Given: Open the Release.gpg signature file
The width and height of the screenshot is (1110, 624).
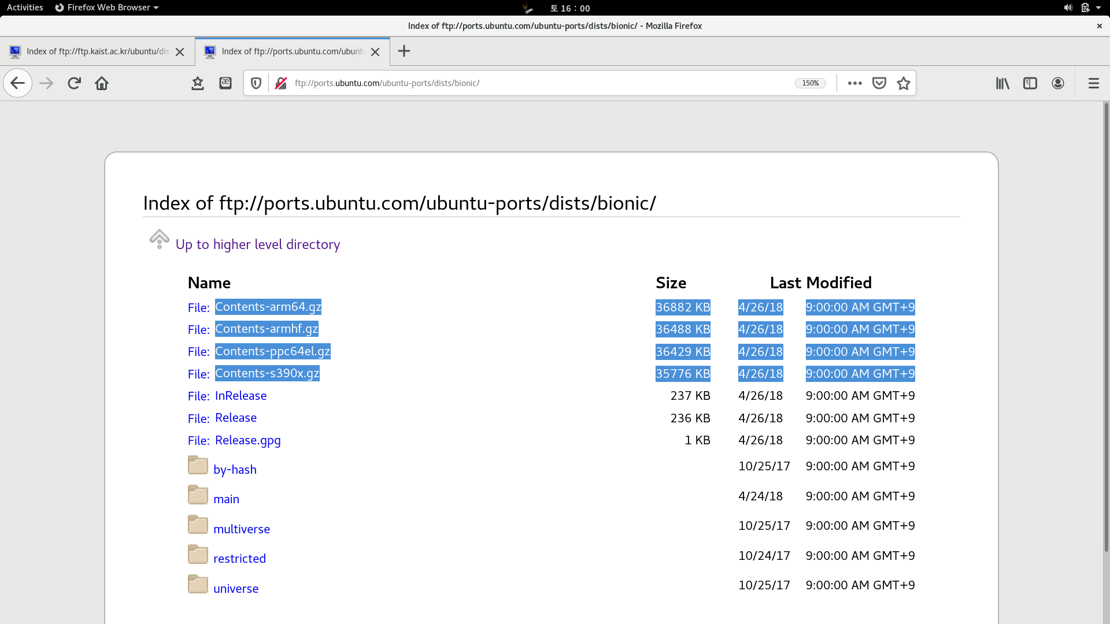Looking at the screenshot, I should pos(248,440).
